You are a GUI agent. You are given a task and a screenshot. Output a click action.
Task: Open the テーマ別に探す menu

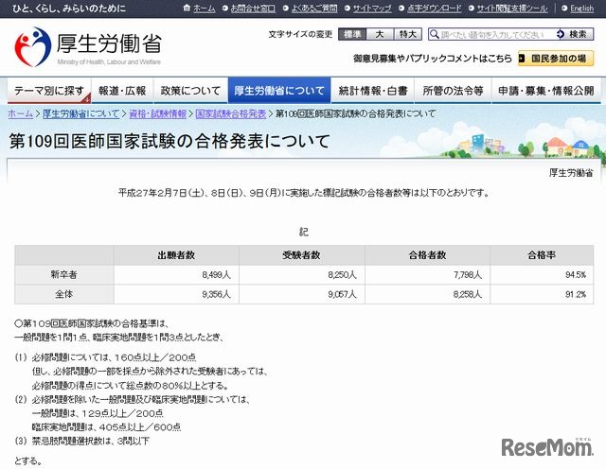49,91
